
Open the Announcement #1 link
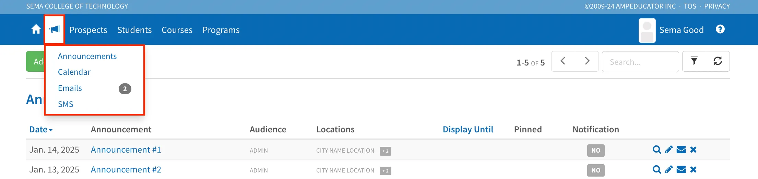click(126, 150)
